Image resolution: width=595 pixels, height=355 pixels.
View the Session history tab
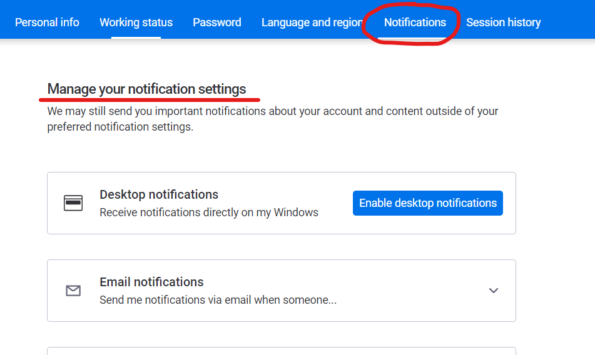pos(503,22)
